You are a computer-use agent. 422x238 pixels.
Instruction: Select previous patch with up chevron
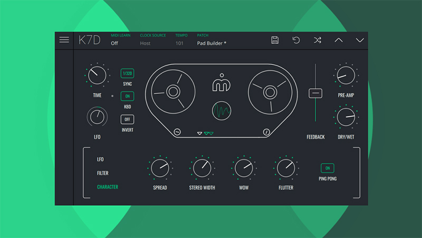click(339, 40)
